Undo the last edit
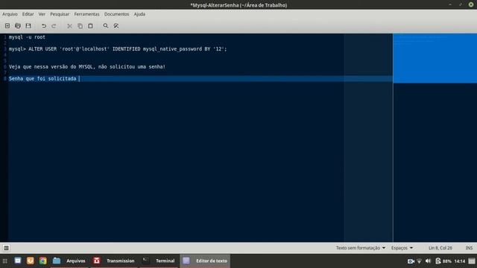 [x=44, y=26]
